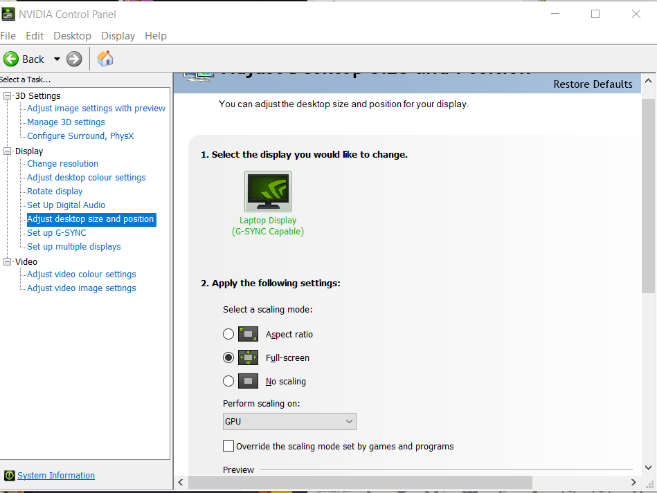
Task: Open System Information link
Action: [x=55, y=475]
